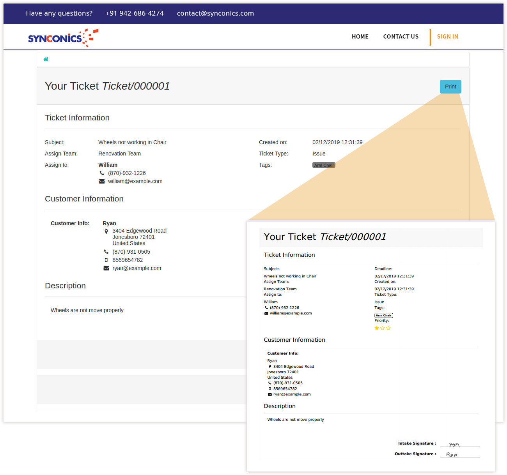Click the map pin icon beside Ryan's address
507x475 pixels.
coord(106,231)
